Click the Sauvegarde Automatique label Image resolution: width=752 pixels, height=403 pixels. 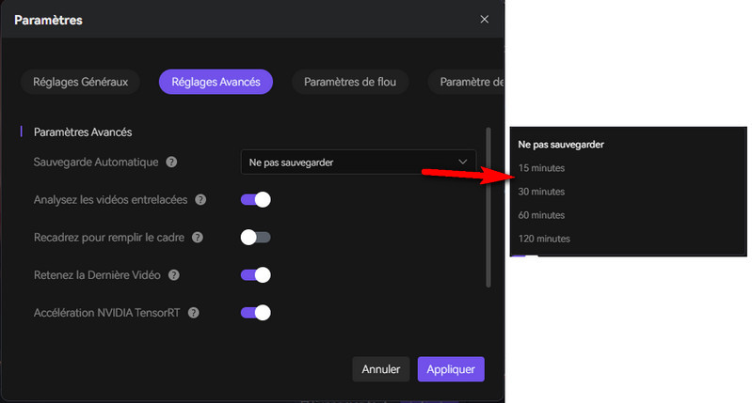96,163
